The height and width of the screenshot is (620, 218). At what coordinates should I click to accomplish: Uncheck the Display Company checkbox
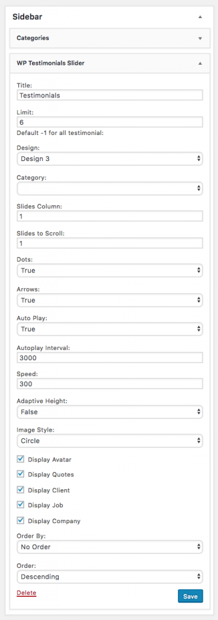pyautogui.click(x=20, y=520)
